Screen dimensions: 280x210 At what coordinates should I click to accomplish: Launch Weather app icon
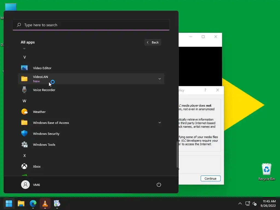point(24,112)
